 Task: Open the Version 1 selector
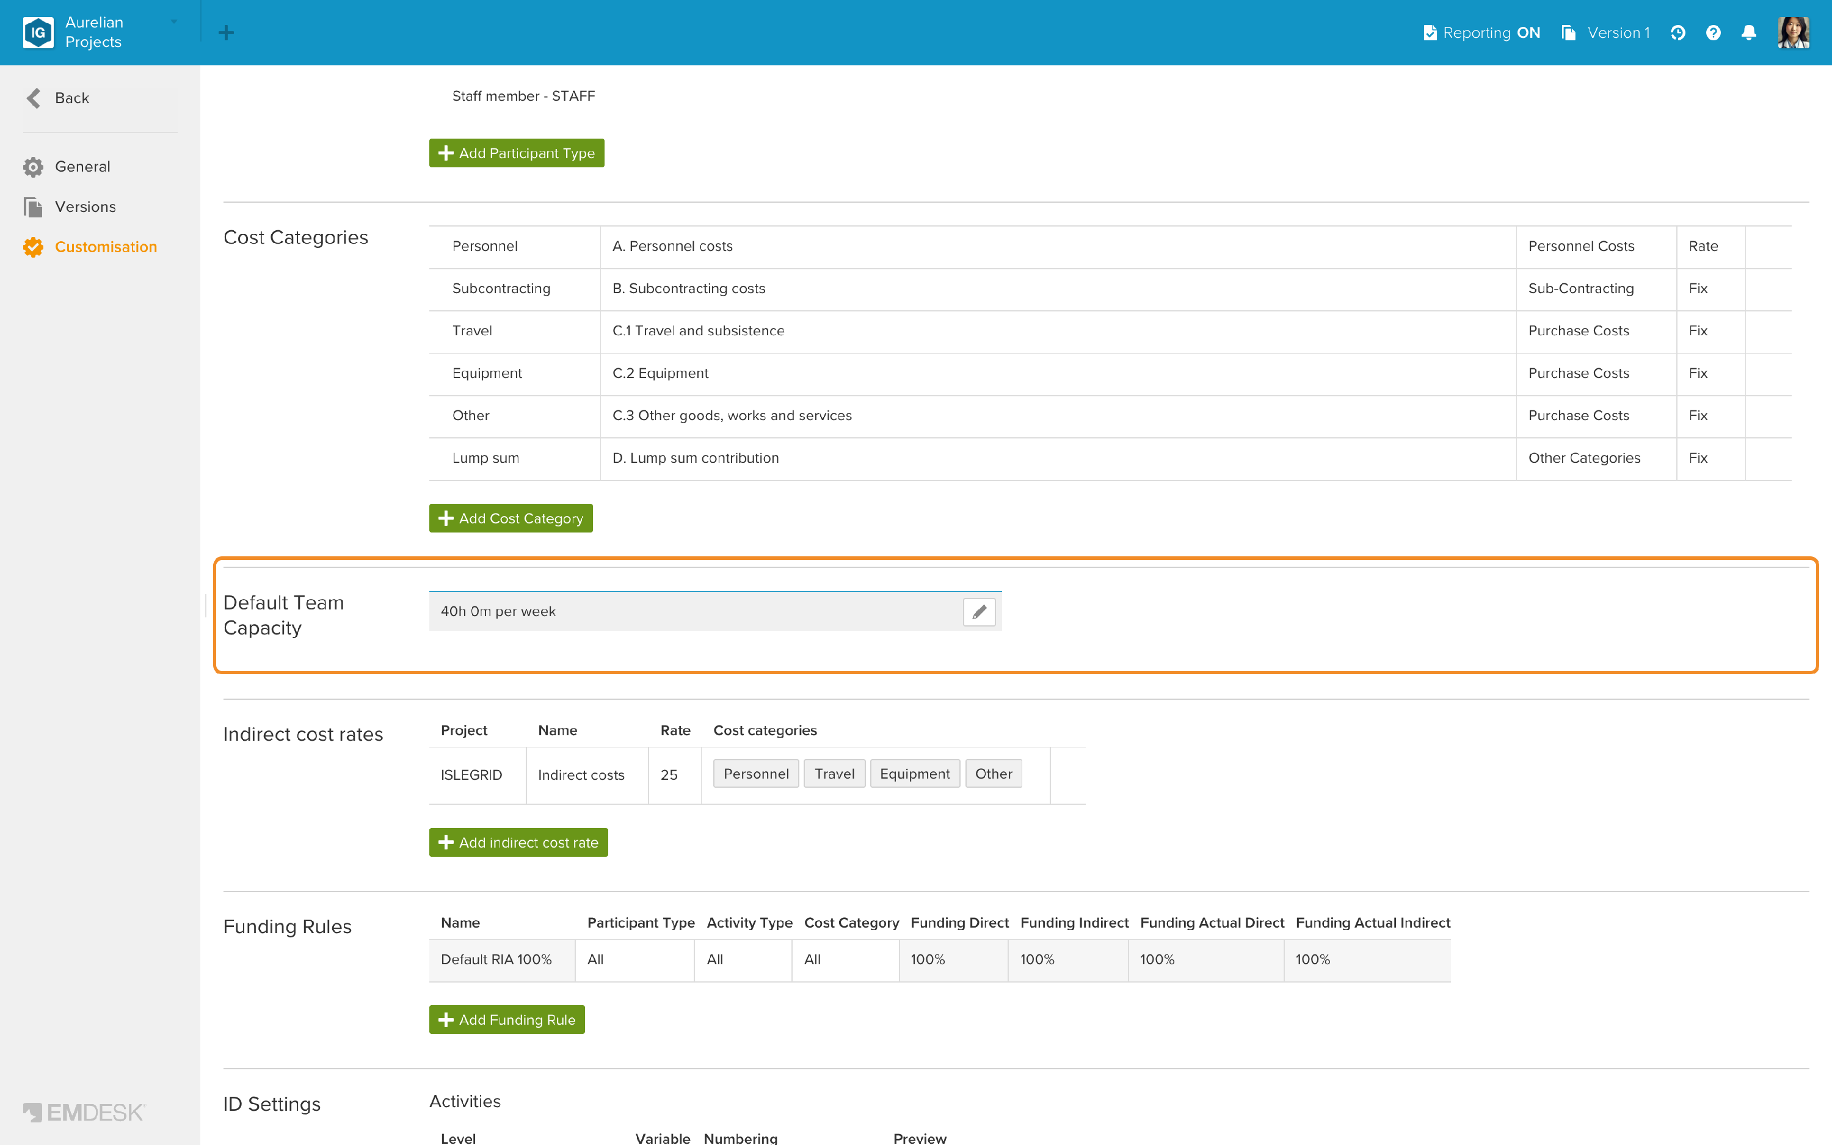[x=1605, y=32]
